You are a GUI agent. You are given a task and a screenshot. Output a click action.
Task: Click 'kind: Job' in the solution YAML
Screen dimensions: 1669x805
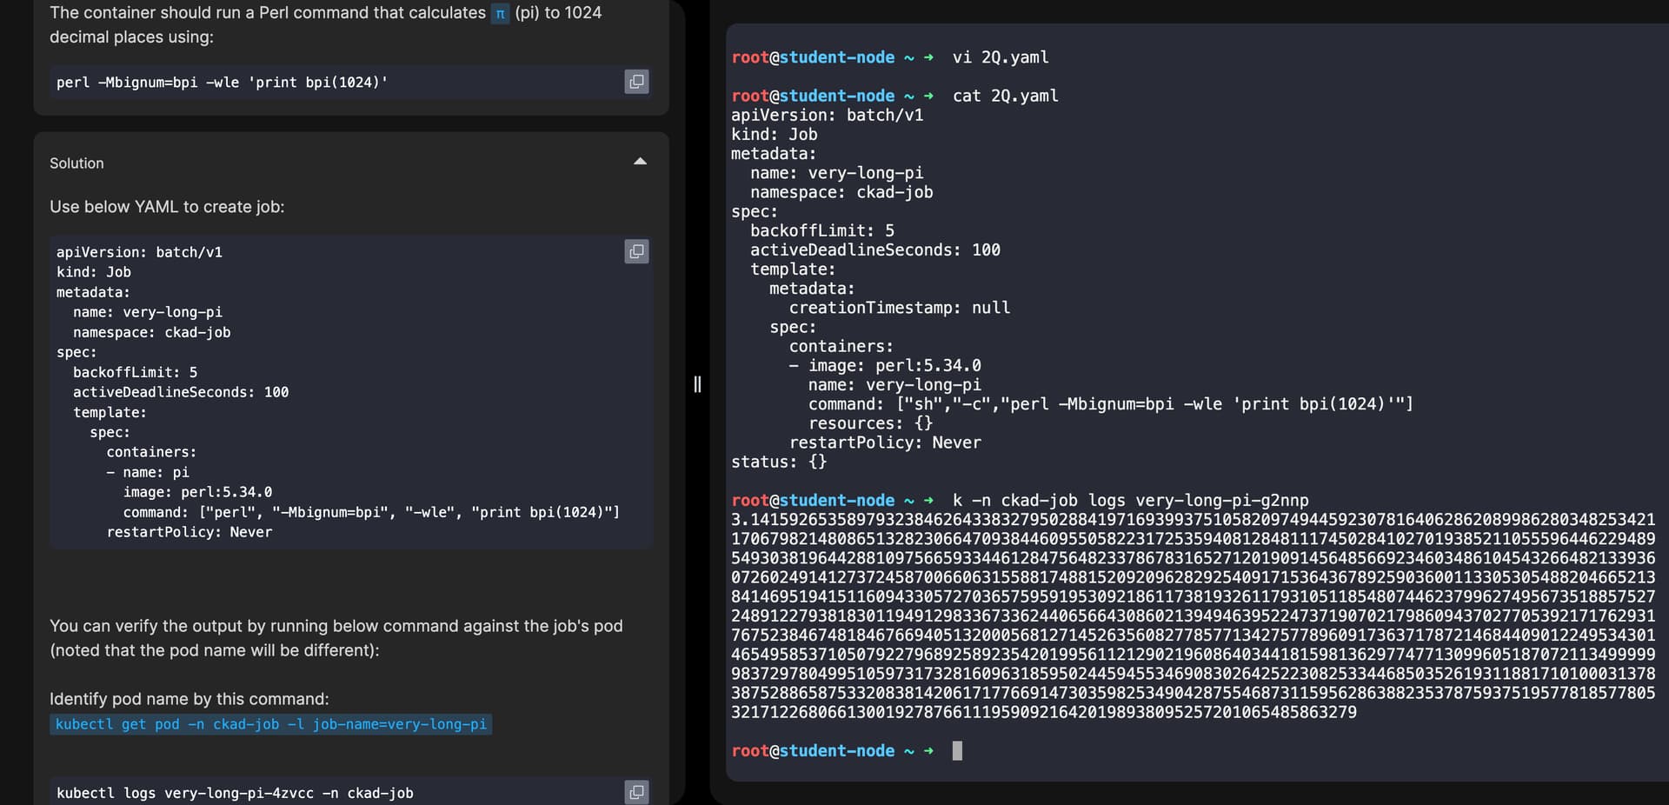tap(94, 272)
